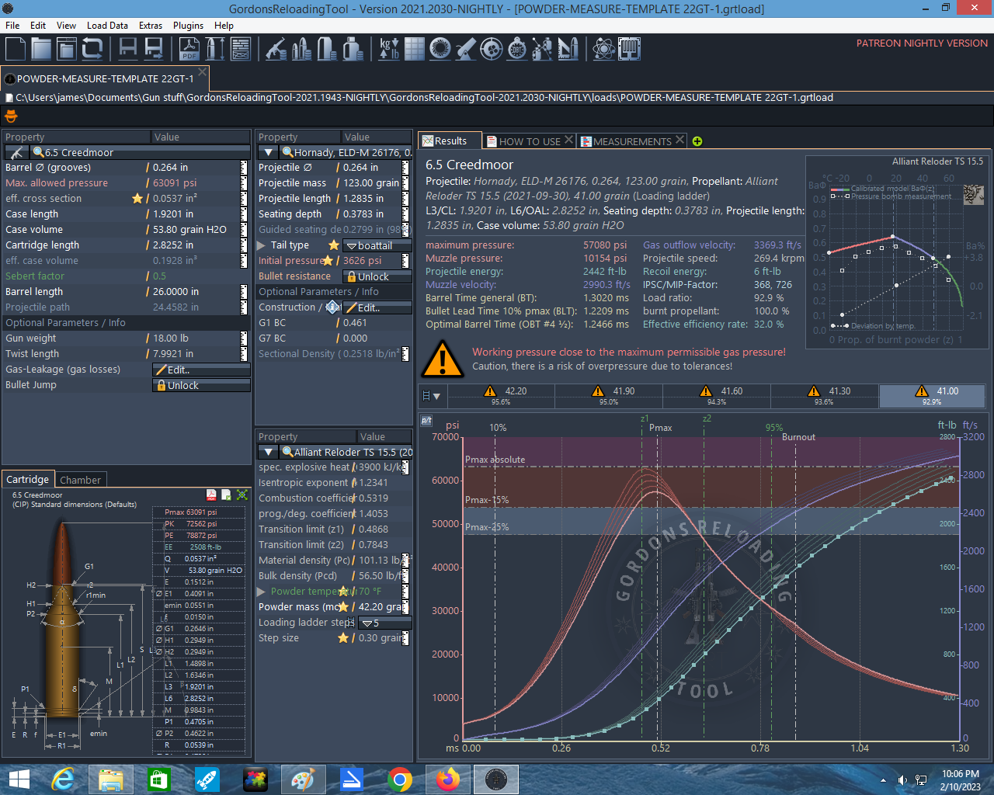Open the Plugins menu
This screenshot has height=795, width=994.
coord(188,26)
